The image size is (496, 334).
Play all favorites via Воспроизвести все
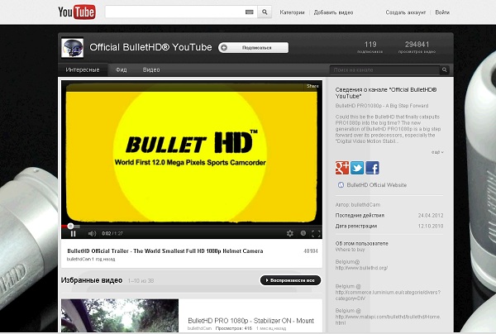point(290,280)
